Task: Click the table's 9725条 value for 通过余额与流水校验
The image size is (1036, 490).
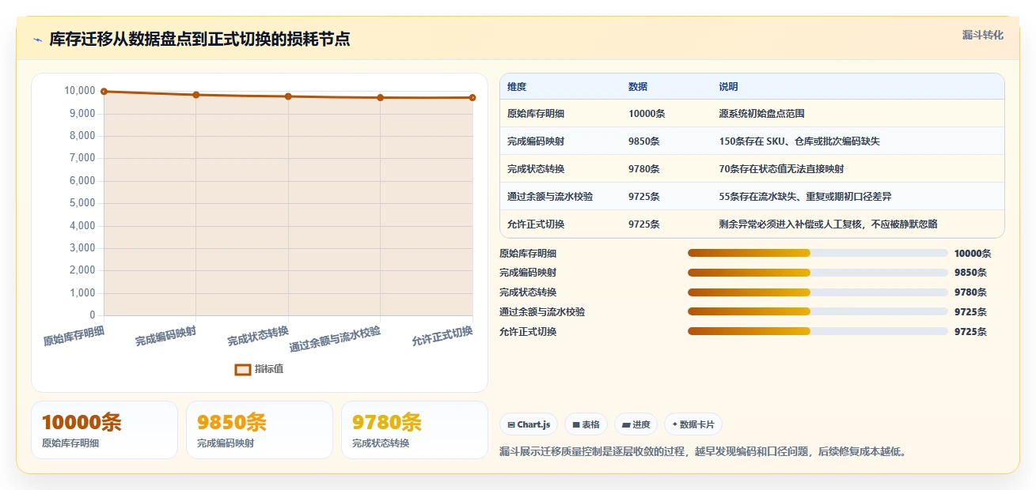Action: (x=644, y=197)
